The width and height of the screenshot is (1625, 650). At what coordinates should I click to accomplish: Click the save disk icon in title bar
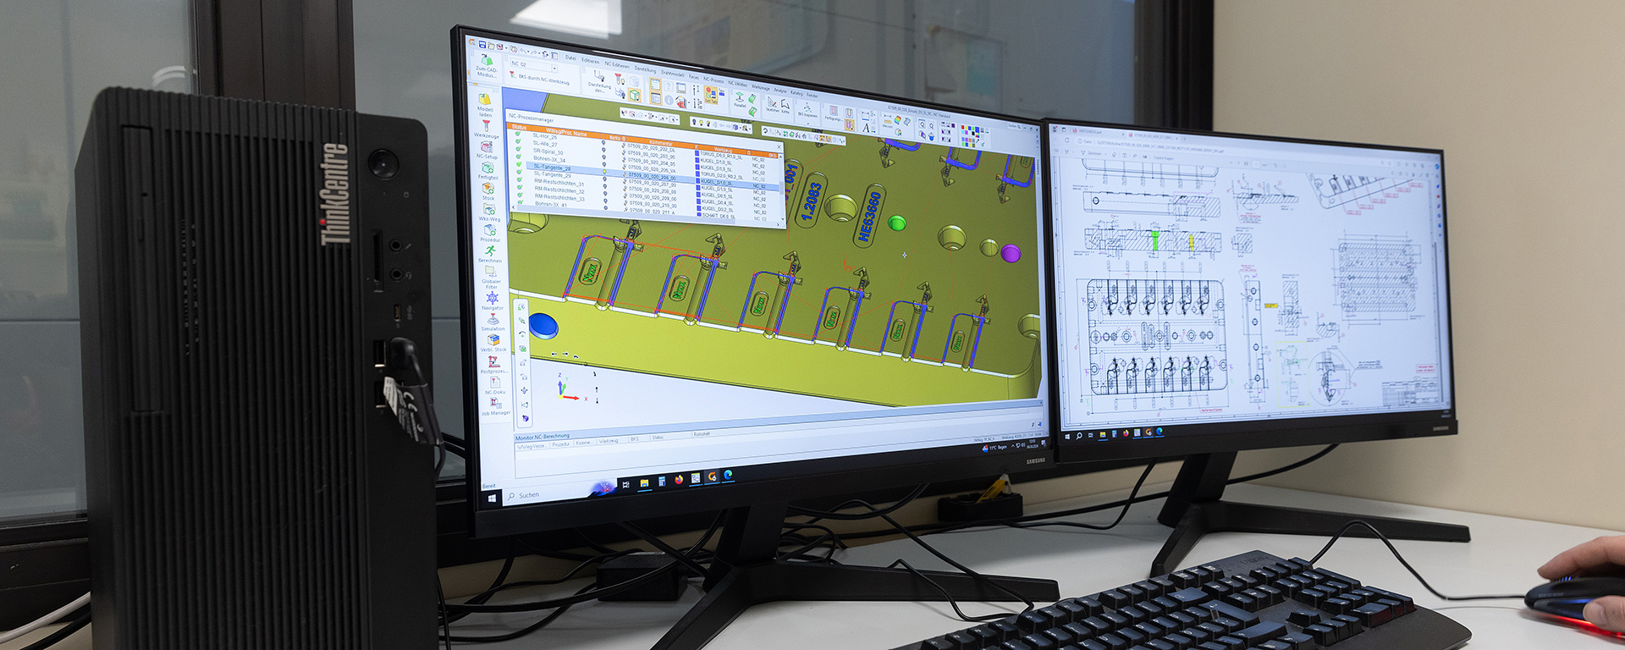coord(482,45)
